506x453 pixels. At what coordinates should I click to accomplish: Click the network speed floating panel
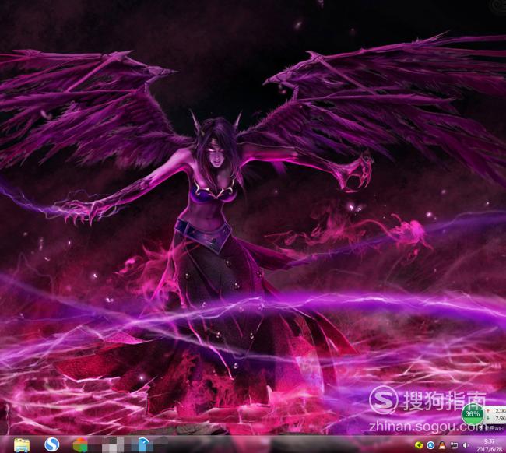pos(495,415)
